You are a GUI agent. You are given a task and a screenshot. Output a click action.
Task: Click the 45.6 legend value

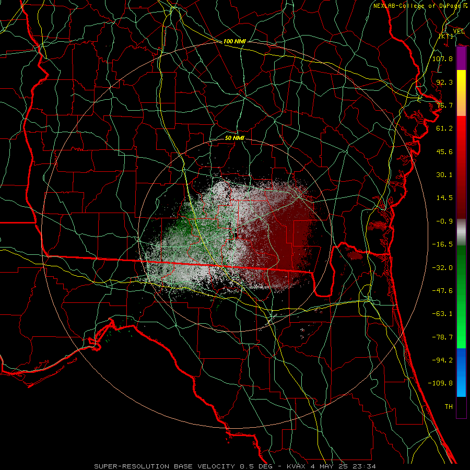(444, 151)
